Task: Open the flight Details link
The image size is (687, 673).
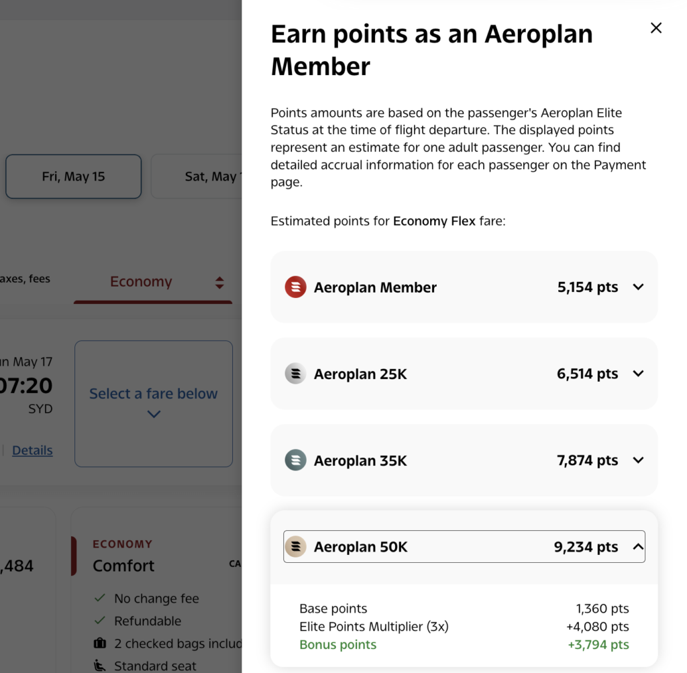Action: coord(32,450)
